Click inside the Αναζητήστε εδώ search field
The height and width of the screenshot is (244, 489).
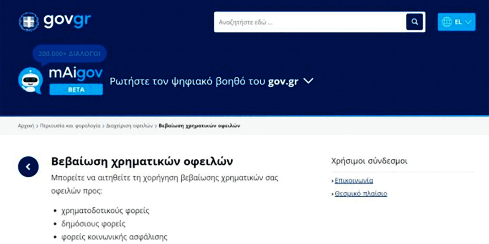(293, 21)
